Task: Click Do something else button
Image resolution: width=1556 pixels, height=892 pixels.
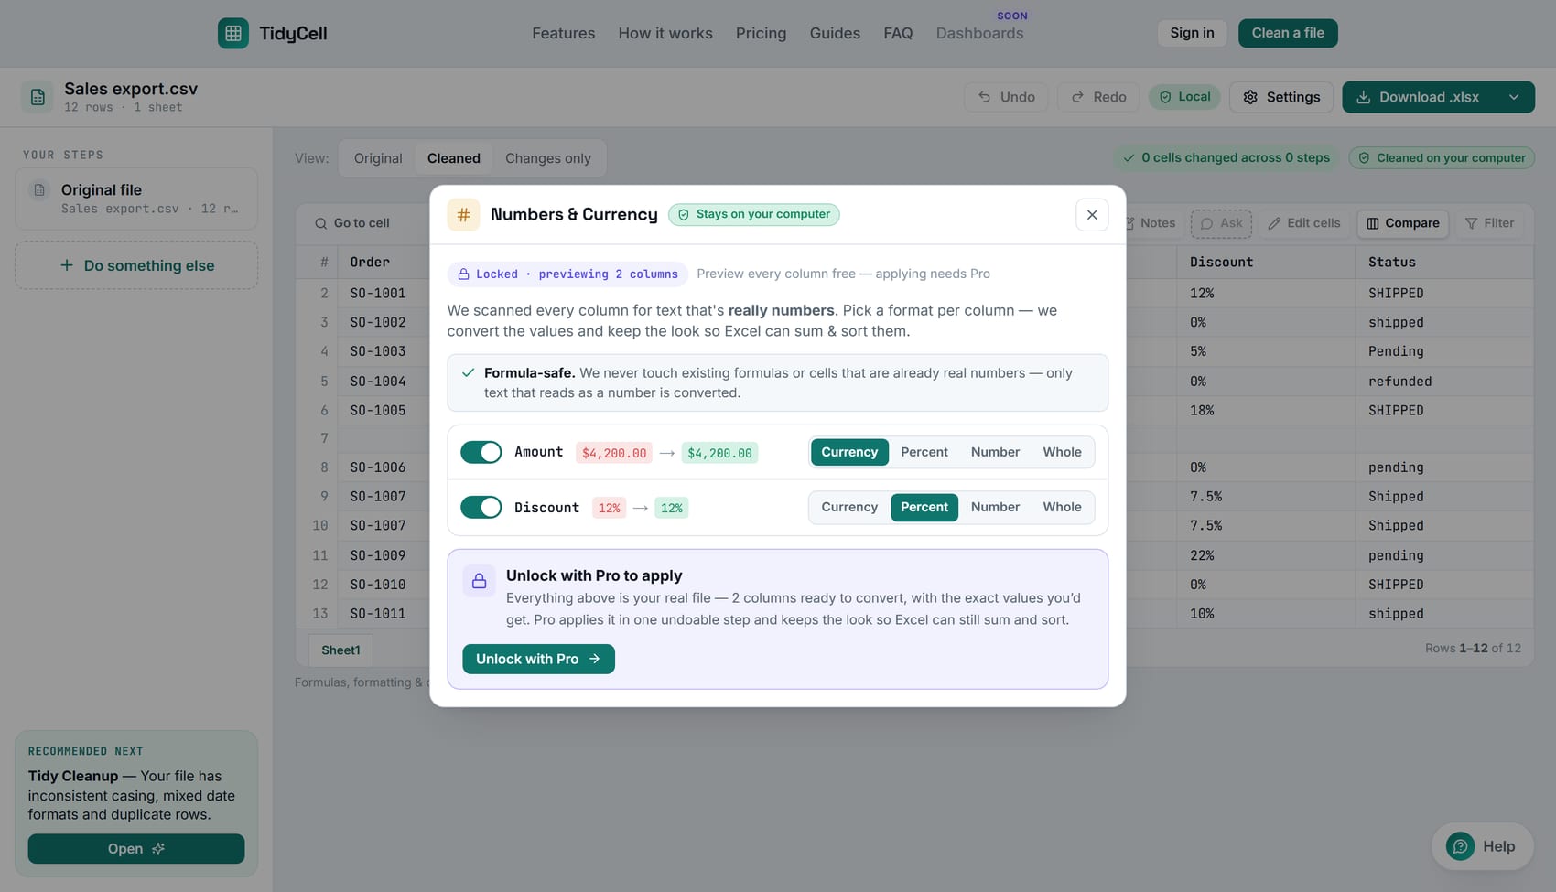Action: [136, 265]
